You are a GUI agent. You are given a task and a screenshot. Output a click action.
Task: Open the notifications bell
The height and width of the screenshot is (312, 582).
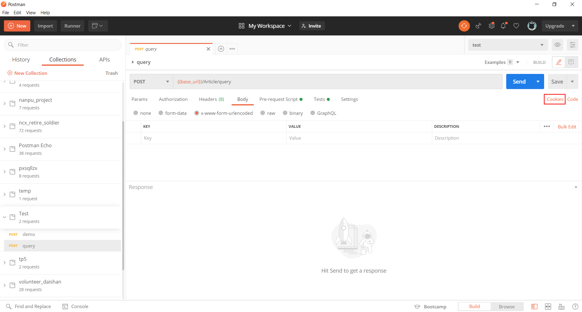pos(503,26)
